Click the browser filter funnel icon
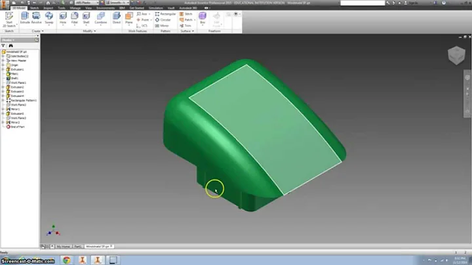Screen dimensions: 472x265 [3, 45]
